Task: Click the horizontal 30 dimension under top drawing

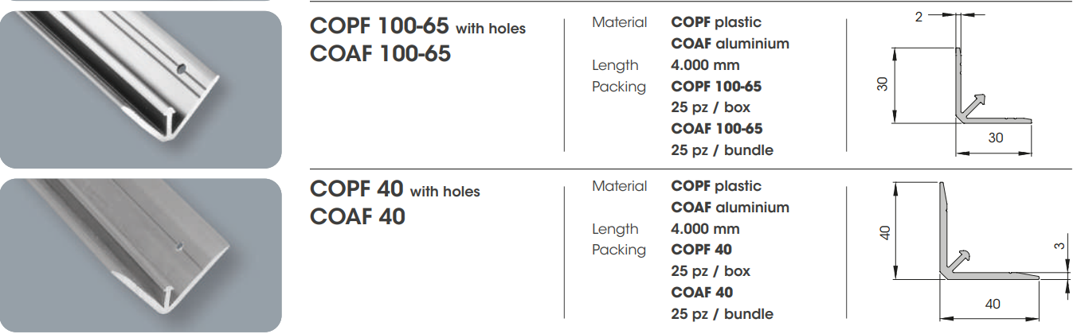Action: point(995,138)
